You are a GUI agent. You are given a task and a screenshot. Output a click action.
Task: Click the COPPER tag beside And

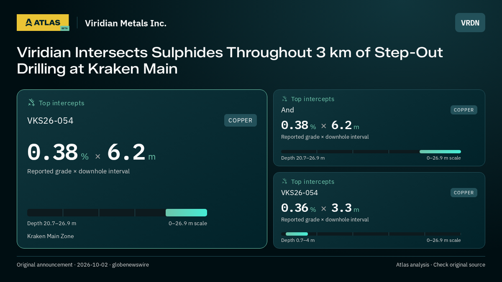click(464, 110)
